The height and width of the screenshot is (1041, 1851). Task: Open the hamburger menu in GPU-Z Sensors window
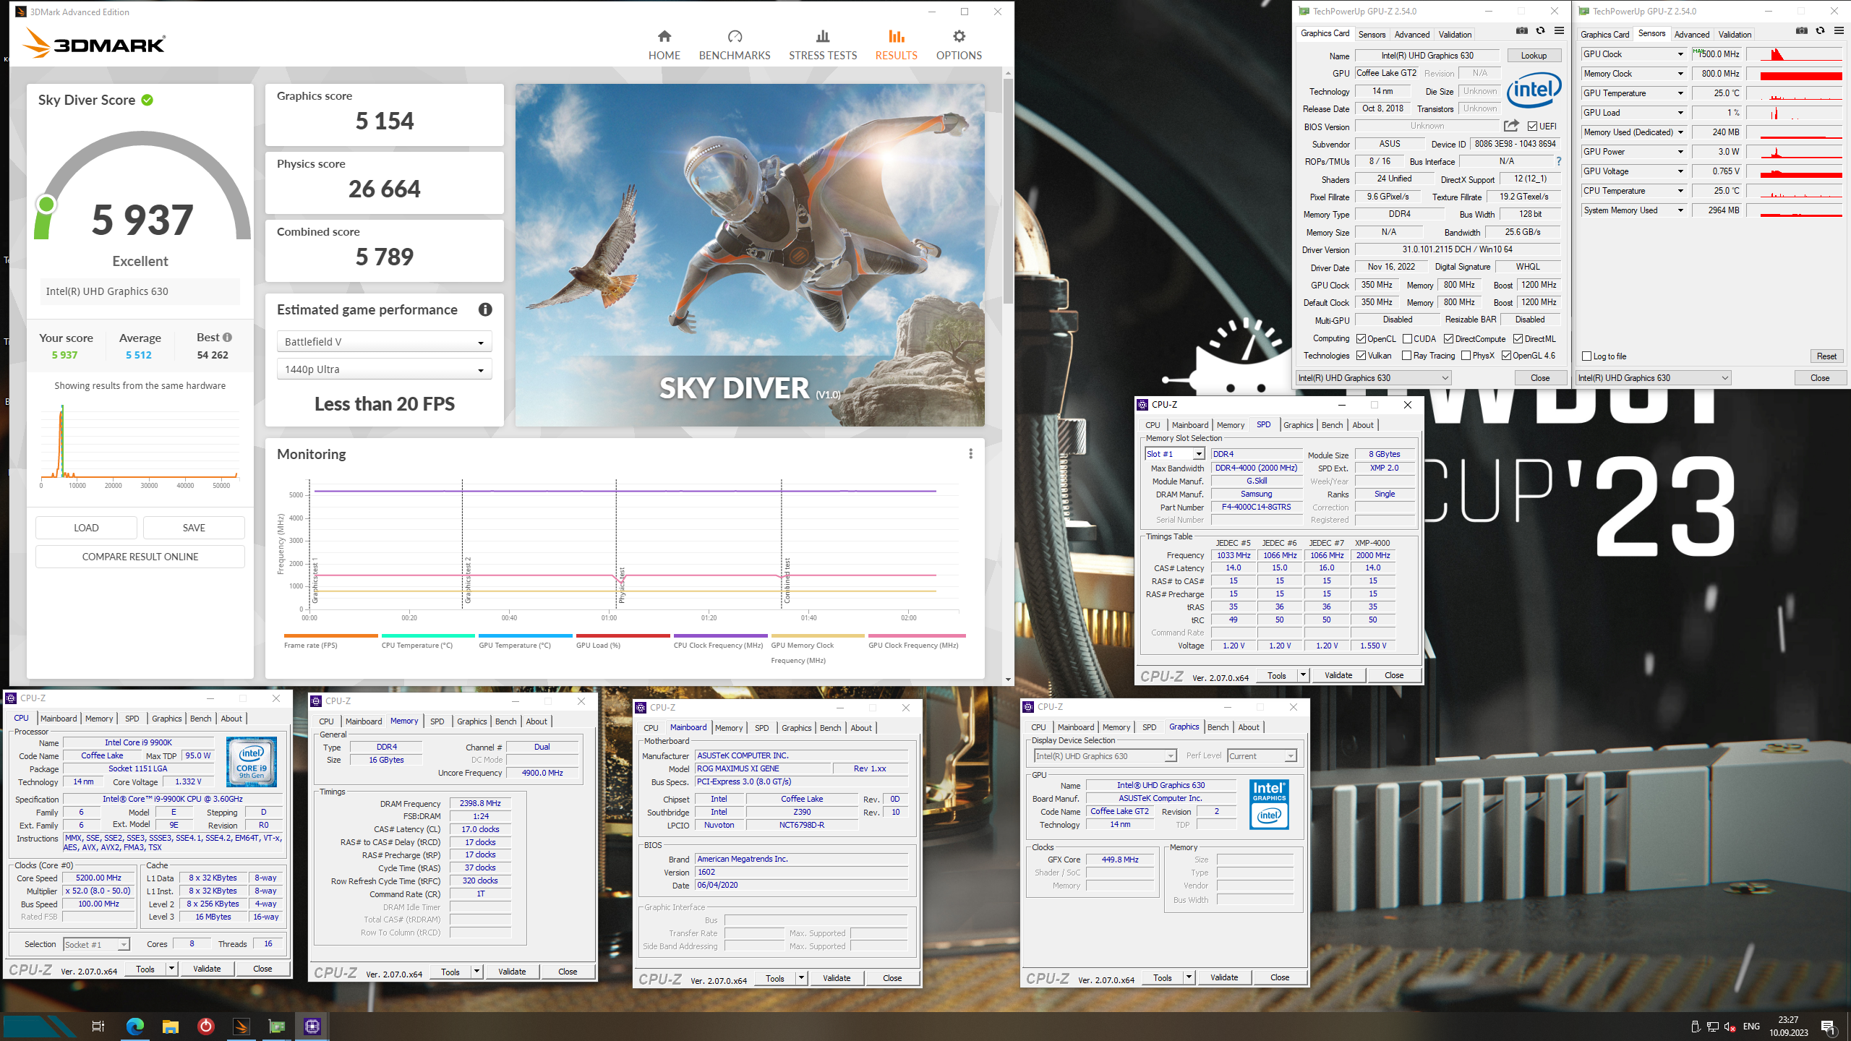[1839, 31]
